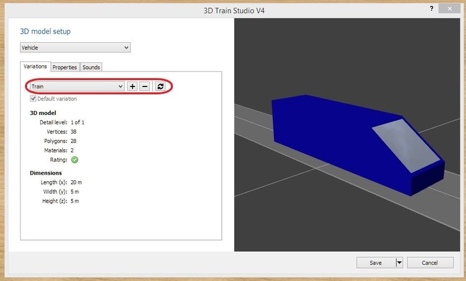Select the Materials value 2
Screen dimensions: 466x281
tap(72, 150)
